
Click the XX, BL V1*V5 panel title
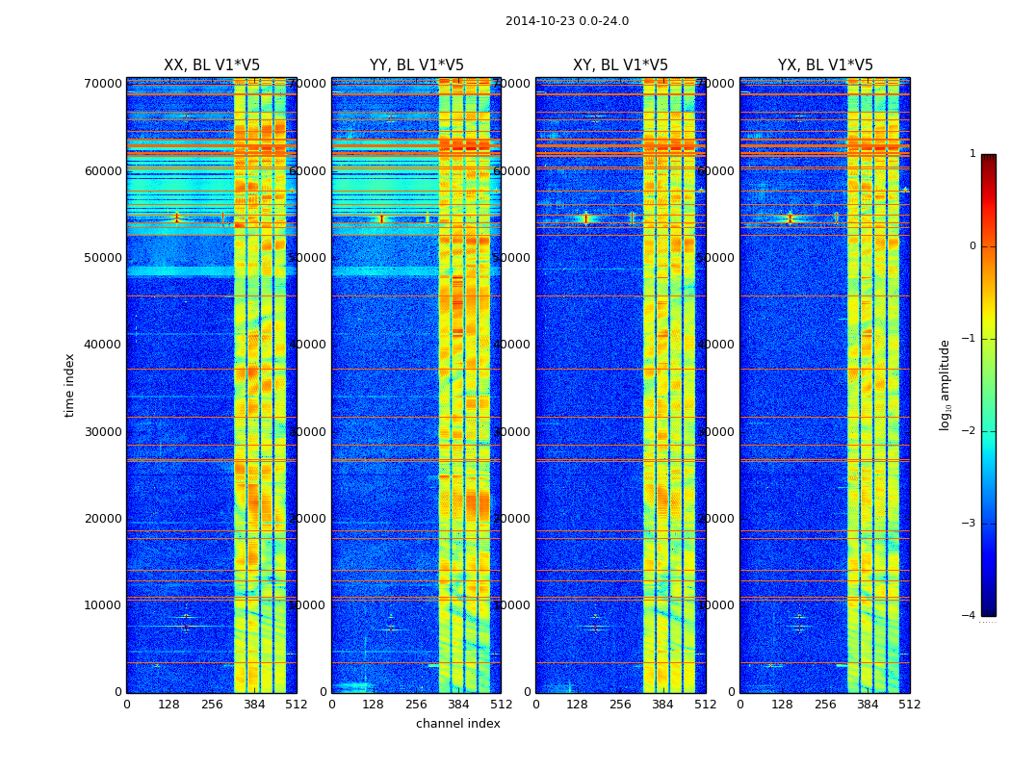click(212, 65)
